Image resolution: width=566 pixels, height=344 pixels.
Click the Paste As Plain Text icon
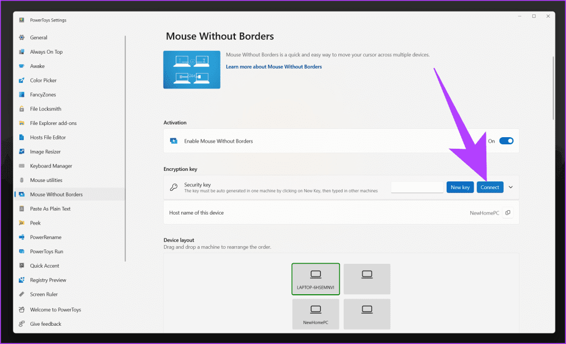[x=22, y=209]
